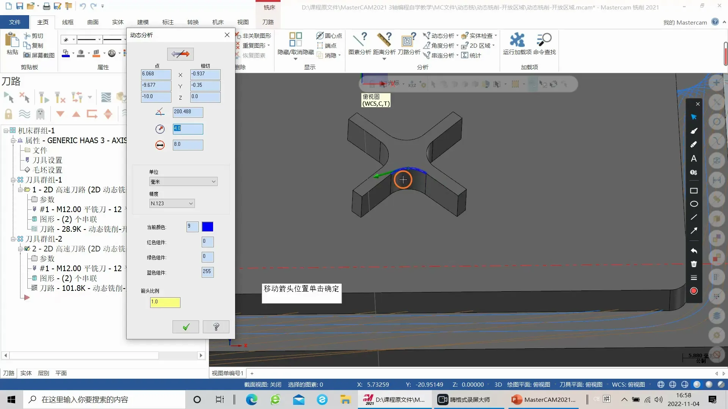Confirm dialog with the green checkmark button
Screen dimensions: 728x409
pyautogui.click(x=185, y=327)
